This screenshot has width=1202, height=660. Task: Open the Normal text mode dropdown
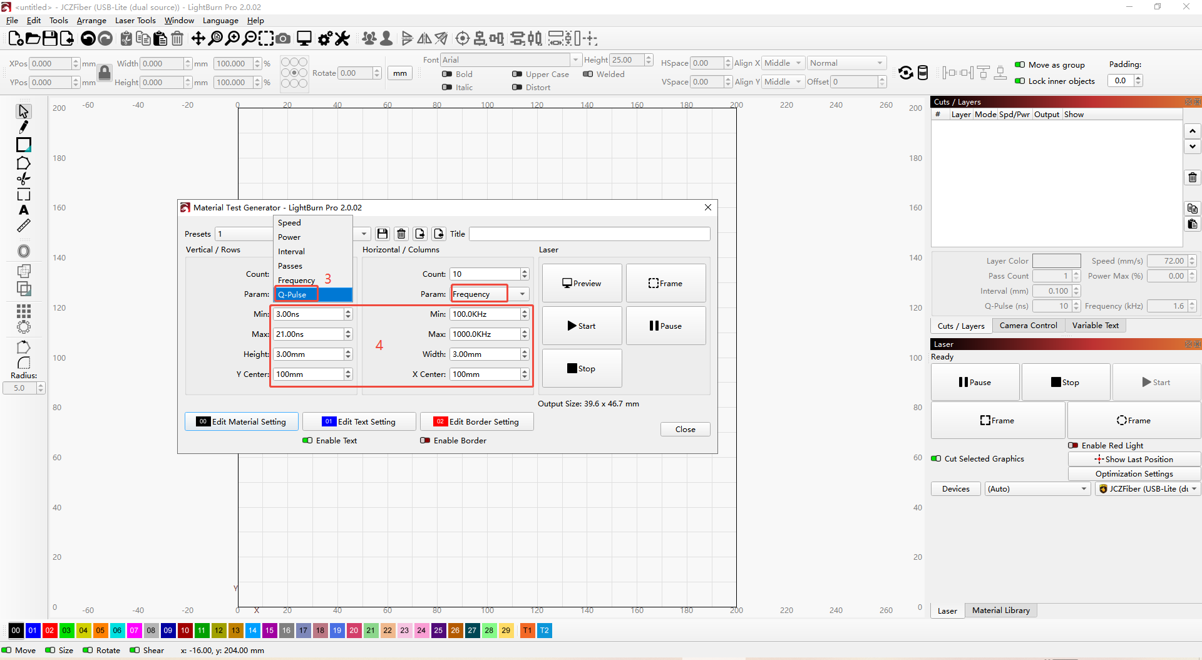click(x=846, y=63)
